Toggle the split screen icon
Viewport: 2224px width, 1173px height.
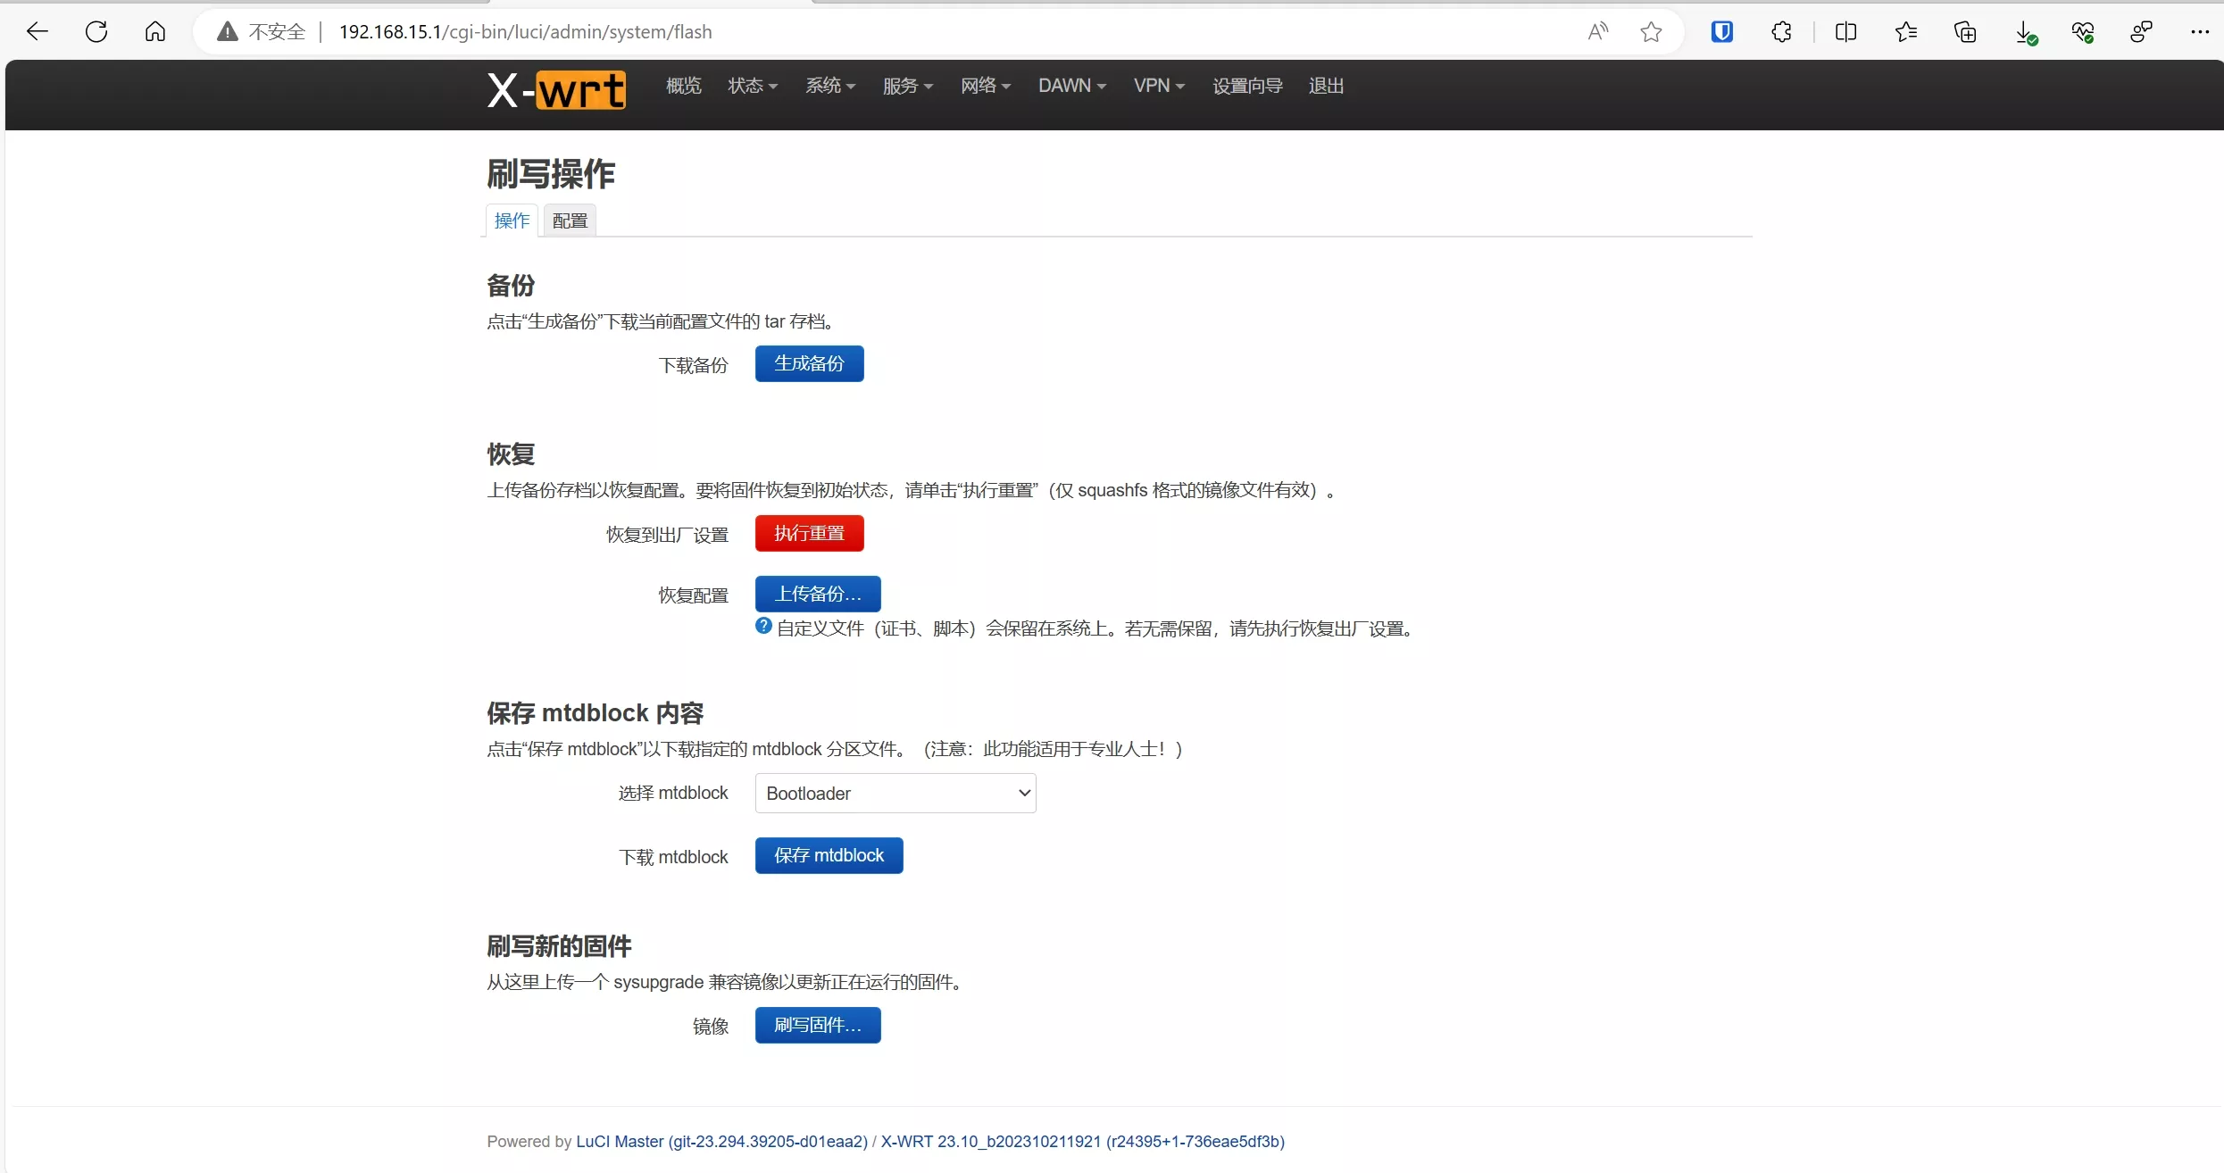(x=1845, y=32)
